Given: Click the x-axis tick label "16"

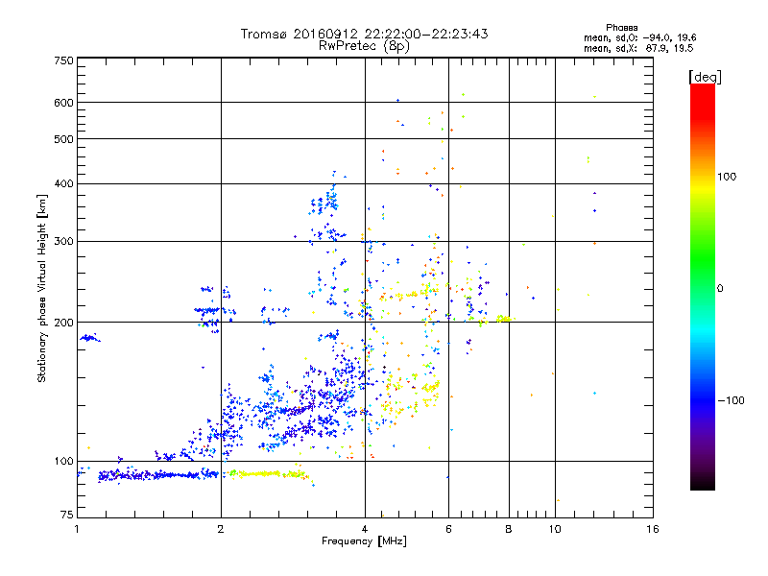Looking at the screenshot, I should (x=653, y=529).
